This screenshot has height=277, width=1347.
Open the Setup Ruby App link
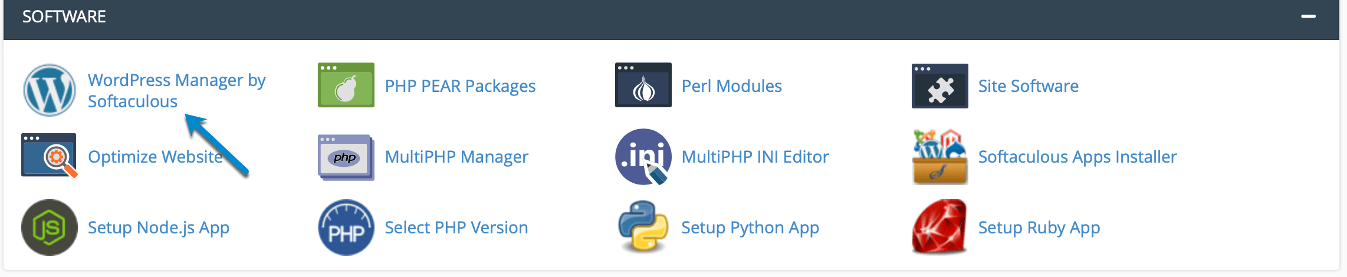click(1039, 227)
